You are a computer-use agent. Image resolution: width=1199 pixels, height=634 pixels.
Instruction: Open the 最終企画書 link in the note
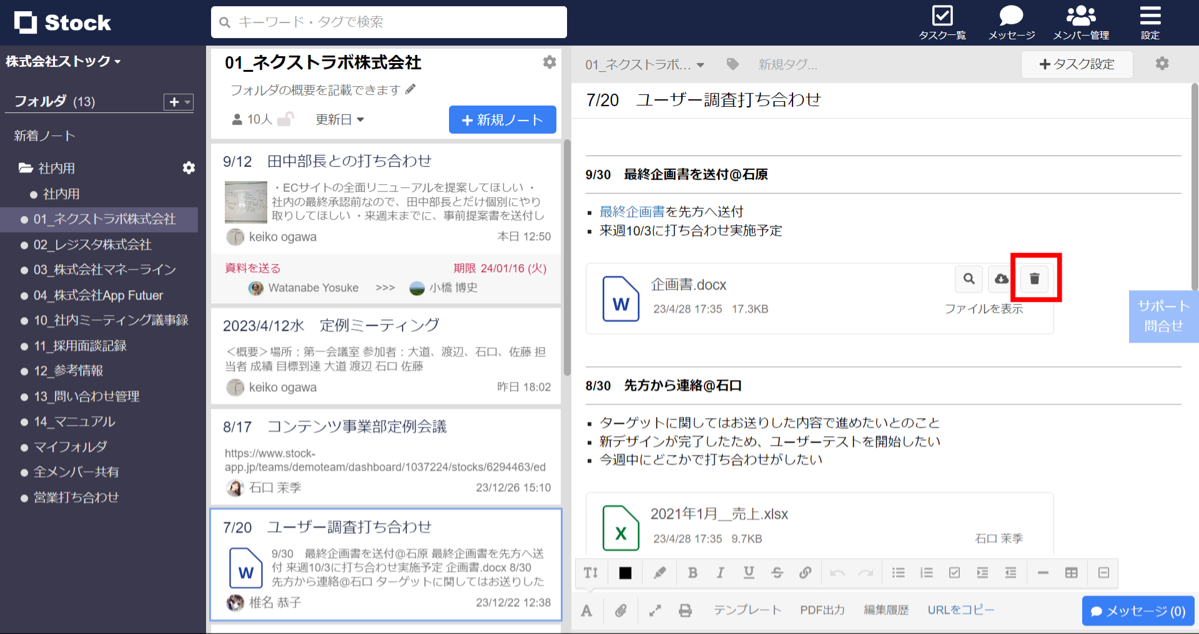coord(631,212)
